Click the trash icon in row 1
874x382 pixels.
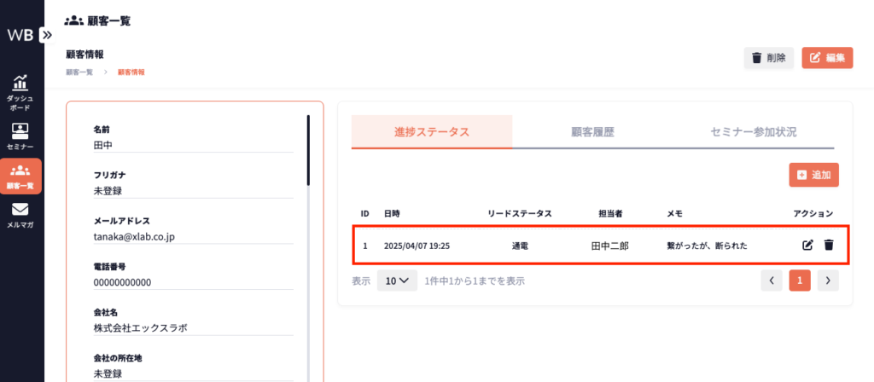[x=828, y=246]
